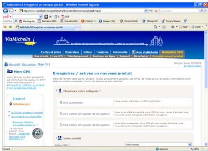
Task: Click the browser Forward arrow button
Action: [x=11, y=11]
